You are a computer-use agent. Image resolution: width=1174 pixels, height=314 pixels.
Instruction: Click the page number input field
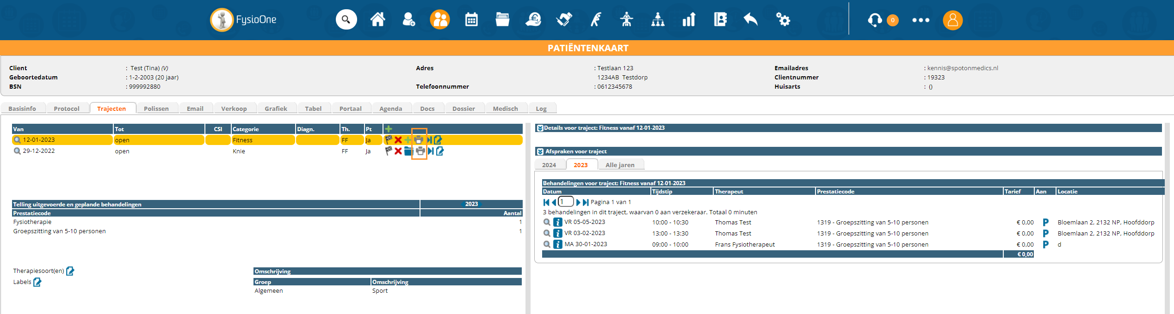(x=566, y=202)
